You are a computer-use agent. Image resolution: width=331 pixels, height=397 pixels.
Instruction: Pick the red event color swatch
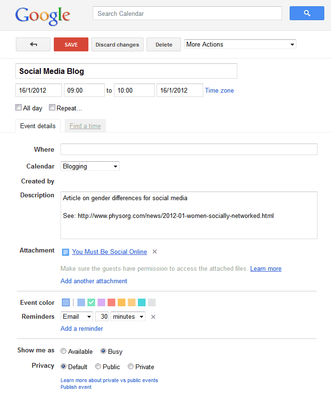pyautogui.click(x=111, y=302)
